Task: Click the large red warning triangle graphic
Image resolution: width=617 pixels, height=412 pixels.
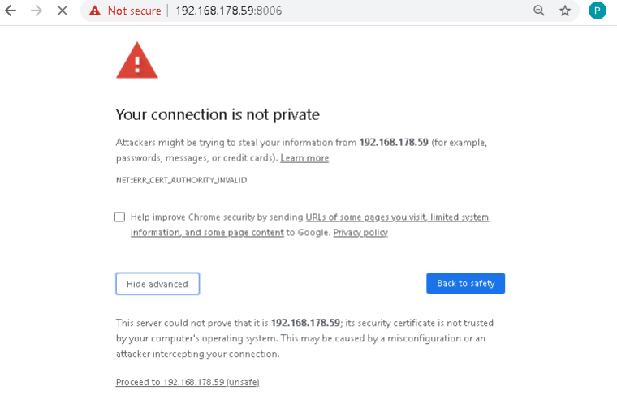Action: point(137,61)
